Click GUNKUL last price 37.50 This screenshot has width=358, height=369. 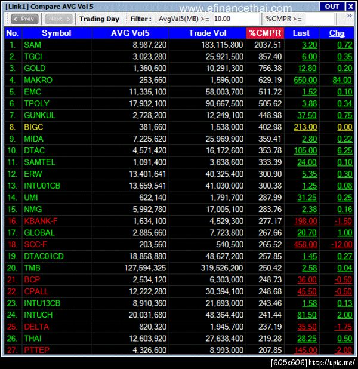(x=307, y=116)
